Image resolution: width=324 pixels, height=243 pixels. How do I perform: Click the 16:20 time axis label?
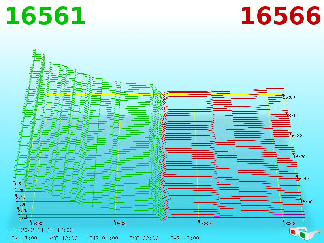coord(296,136)
